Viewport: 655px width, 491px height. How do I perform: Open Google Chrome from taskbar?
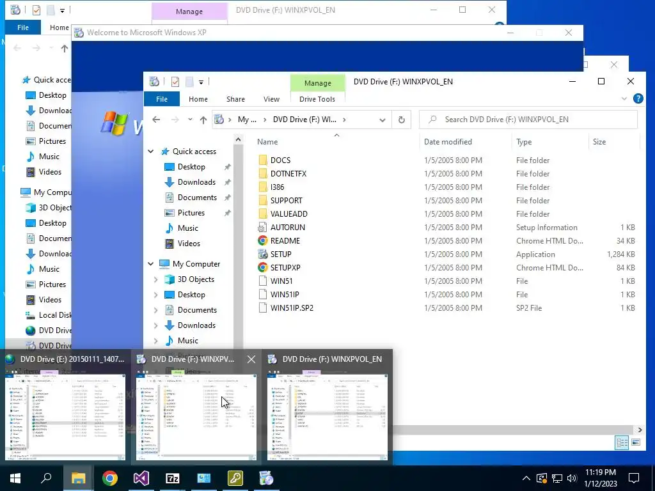(x=110, y=478)
